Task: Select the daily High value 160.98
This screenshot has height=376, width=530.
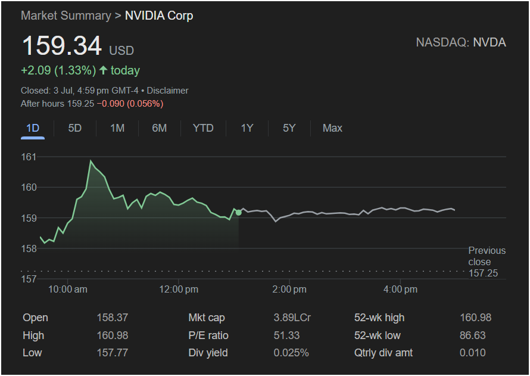Action: click(113, 335)
